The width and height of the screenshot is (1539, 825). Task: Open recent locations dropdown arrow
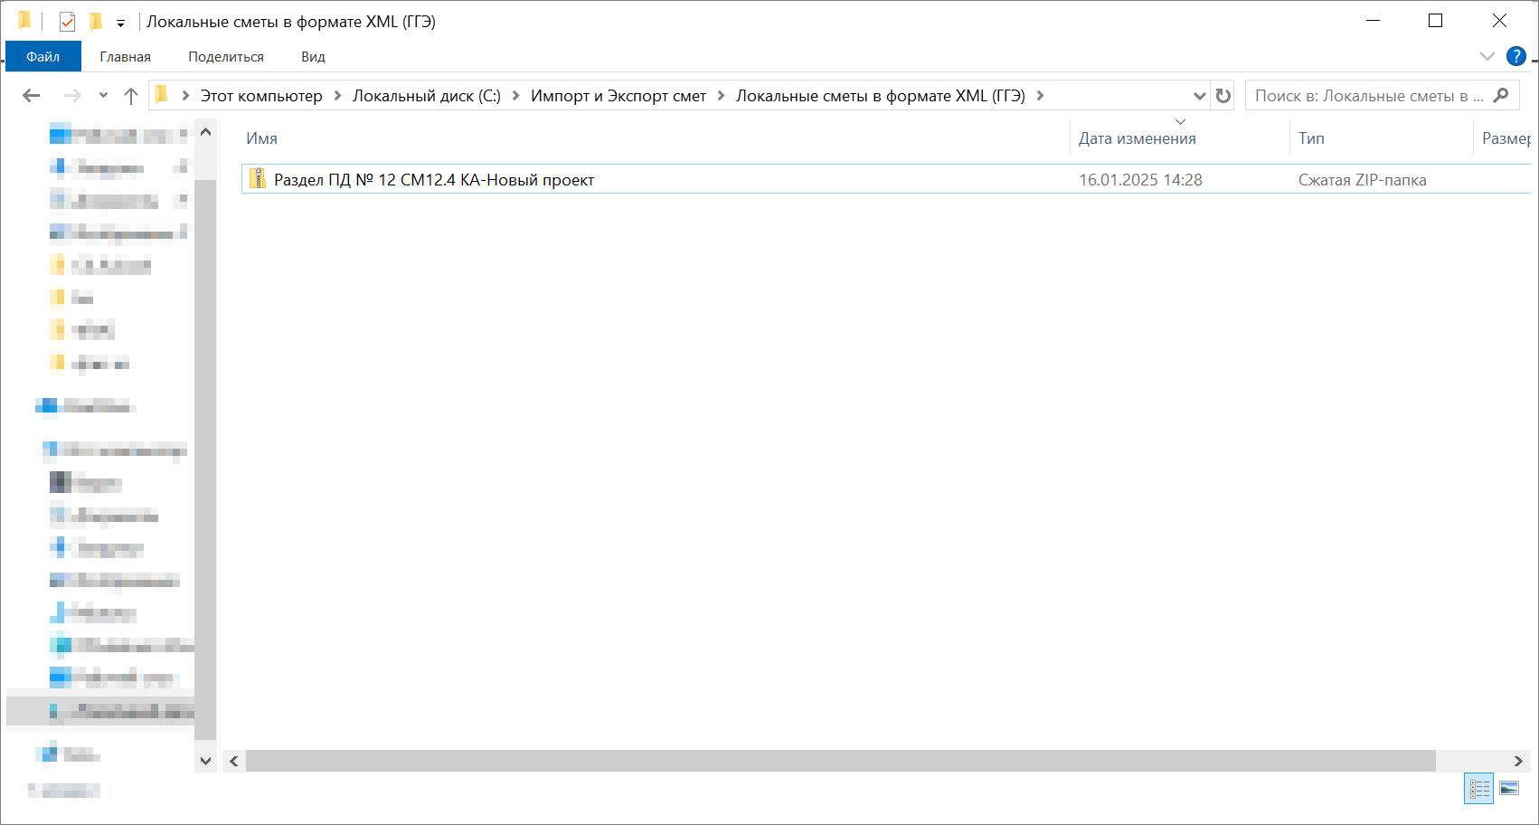click(103, 96)
